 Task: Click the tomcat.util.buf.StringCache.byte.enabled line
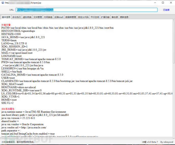point(28,134)
